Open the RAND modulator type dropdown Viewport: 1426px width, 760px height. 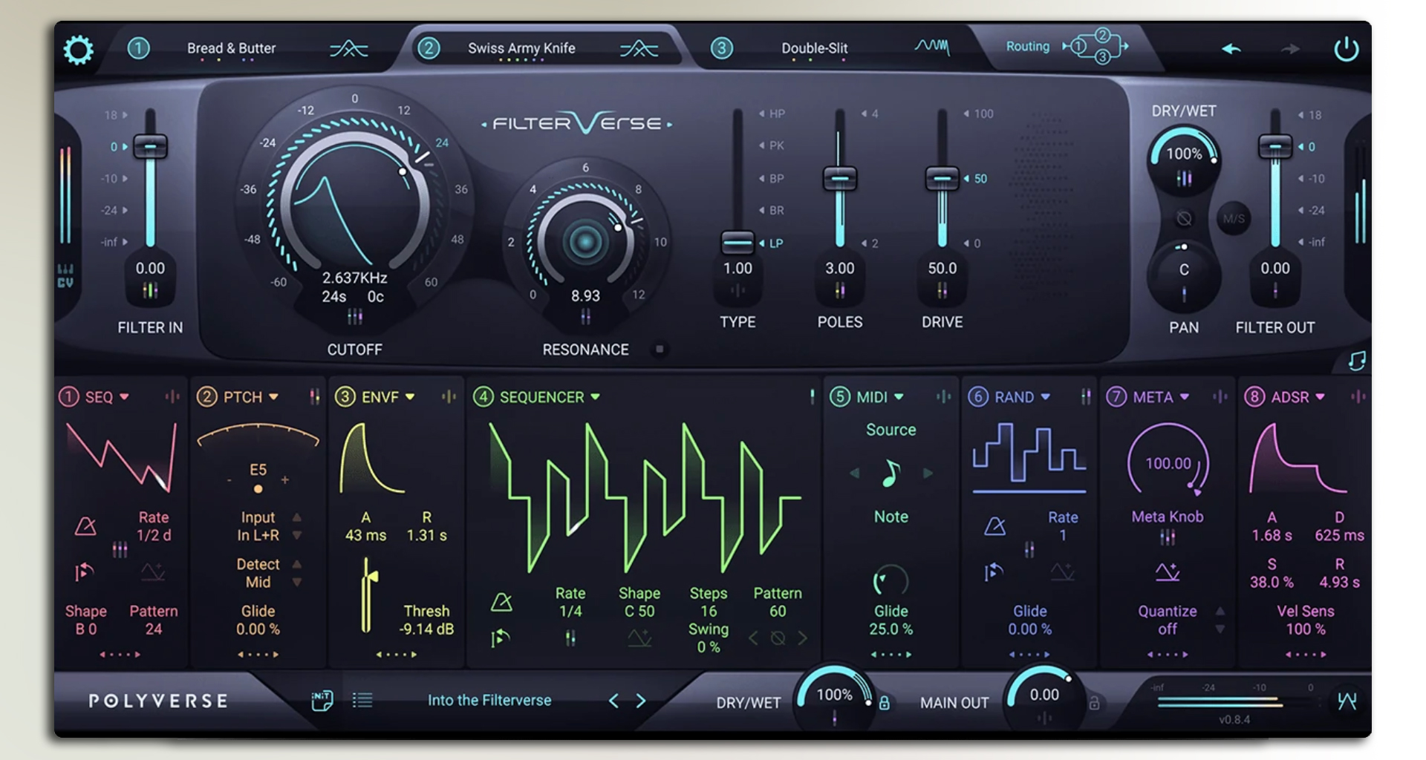1045,397
